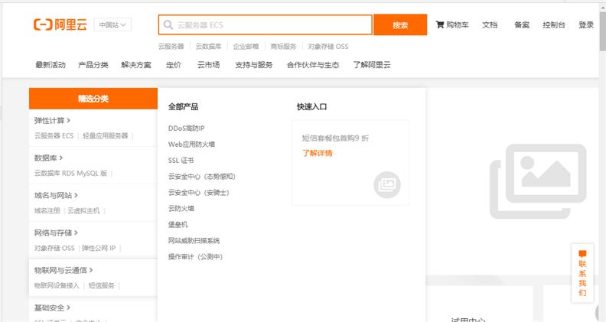This screenshot has width=606, height=322.
Task: Expand the 基础安全 category
Action: tap(52, 307)
